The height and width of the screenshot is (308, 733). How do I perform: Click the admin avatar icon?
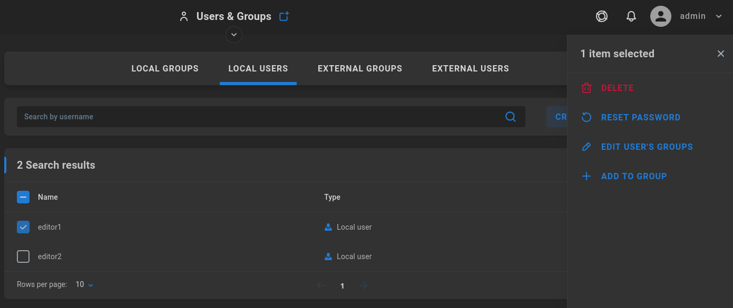point(661,16)
